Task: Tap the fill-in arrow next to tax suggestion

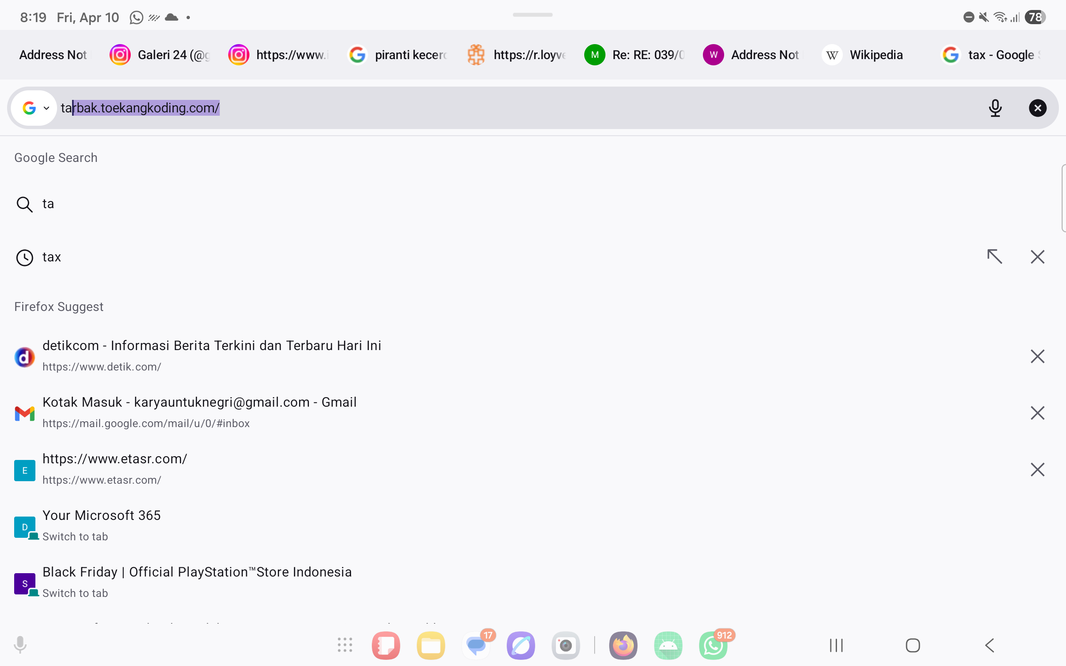Action: [995, 256]
